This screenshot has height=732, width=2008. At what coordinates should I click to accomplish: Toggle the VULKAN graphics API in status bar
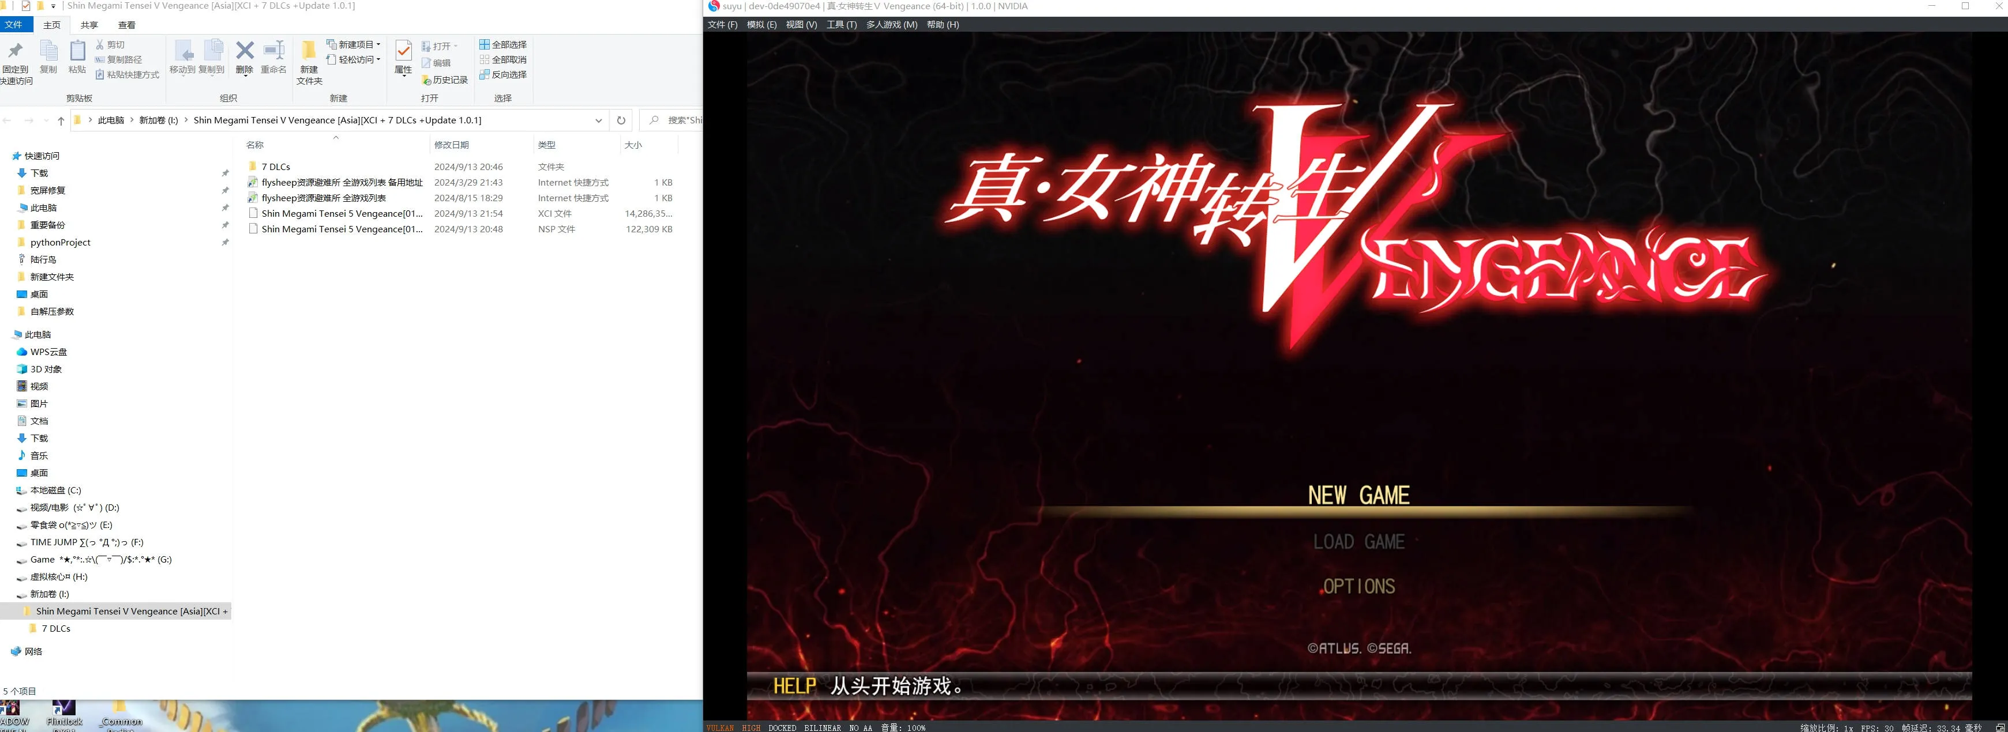(x=719, y=727)
